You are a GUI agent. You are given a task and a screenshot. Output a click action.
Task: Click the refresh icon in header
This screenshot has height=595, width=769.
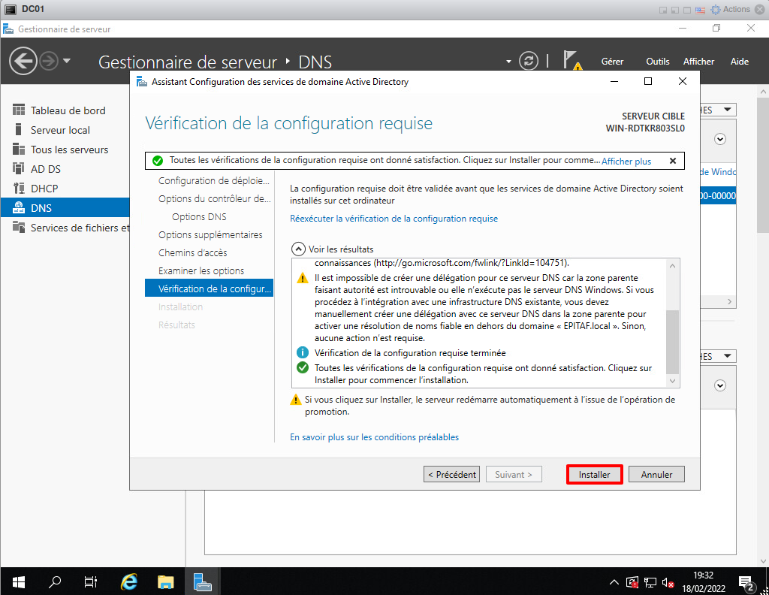529,61
